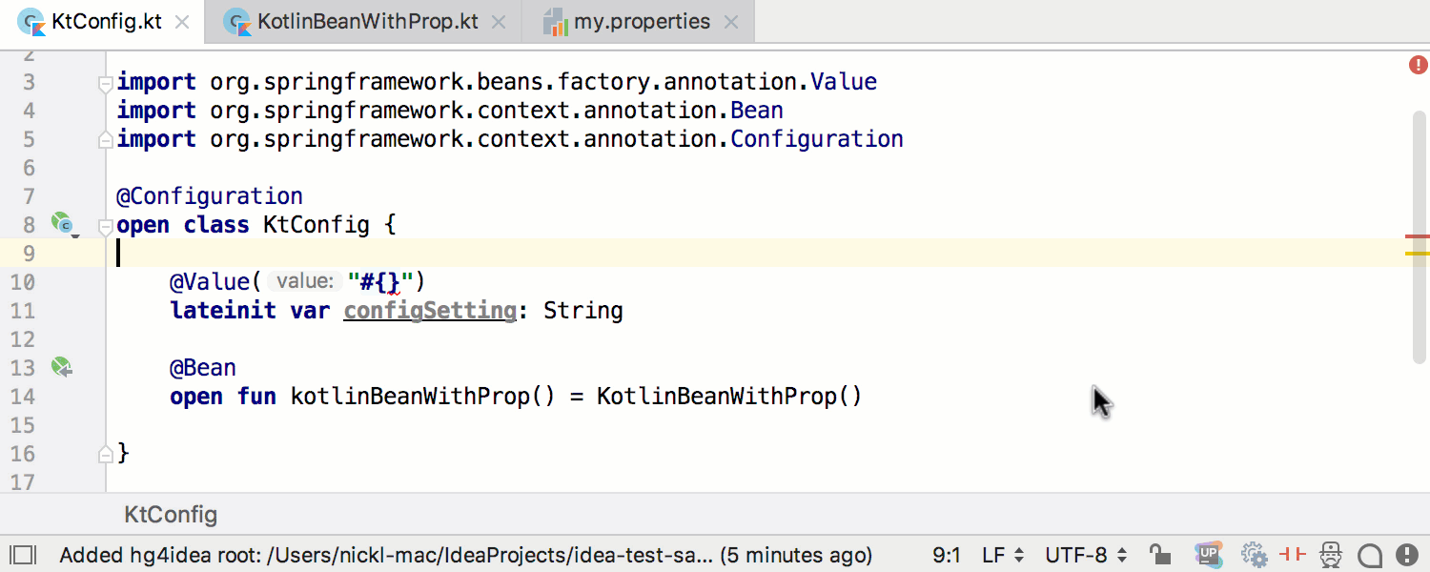
Task: Open IDE settings gear in status bar
Action: click(x=1253, y=554)
